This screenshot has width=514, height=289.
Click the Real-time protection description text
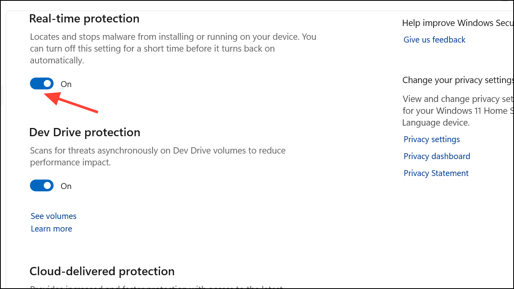pyautogui.click(x=173, y=48)
